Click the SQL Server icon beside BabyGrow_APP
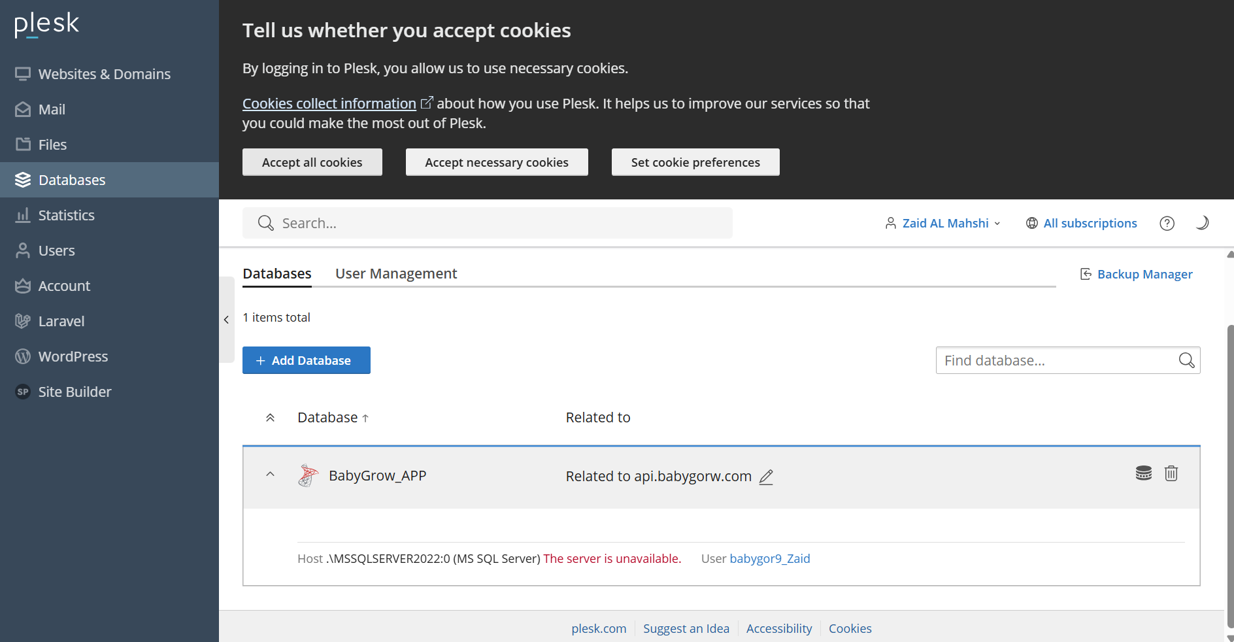 point(308,476)
